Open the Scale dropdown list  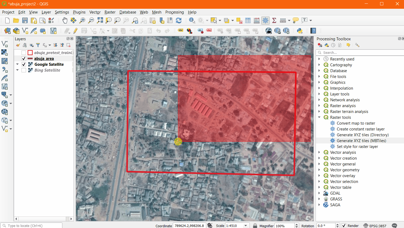pyautogui.click(x=246, y=226)
